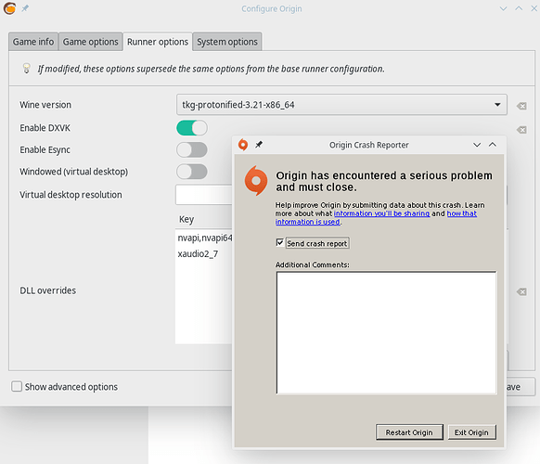Check Show advanced options
540x464 pixels.
(x=17, y=386)
